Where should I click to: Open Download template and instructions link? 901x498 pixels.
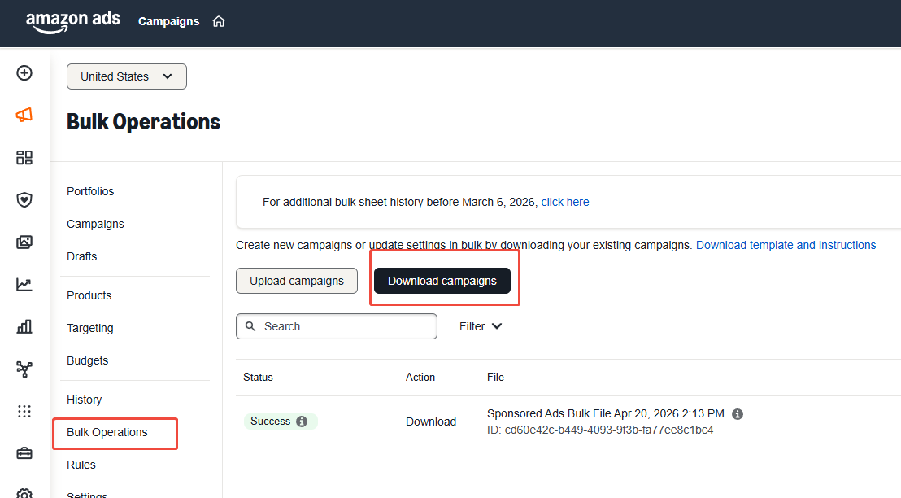[786, 245]
